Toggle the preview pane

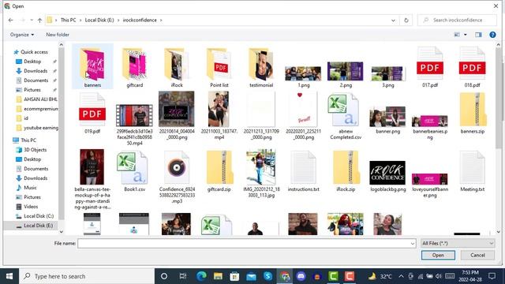tap(478, 35)
